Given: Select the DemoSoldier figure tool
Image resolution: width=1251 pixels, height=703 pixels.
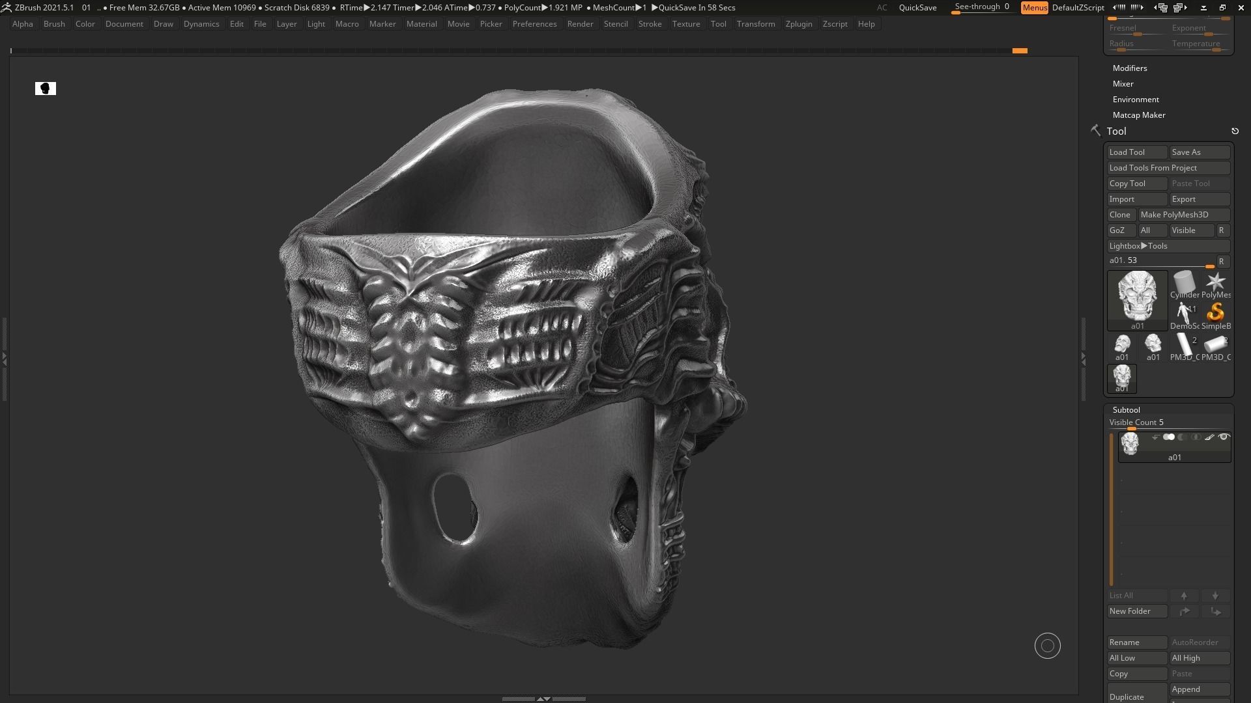Looking at the screenshot, I should coord(1185,316).
